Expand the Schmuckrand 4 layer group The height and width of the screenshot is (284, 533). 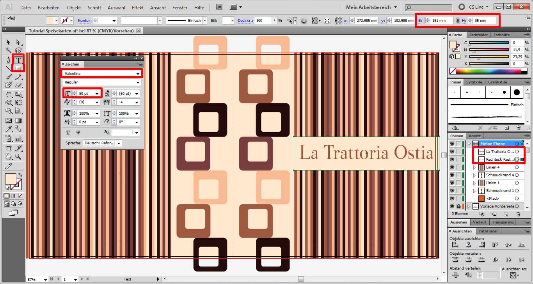(x=474, y=175)
